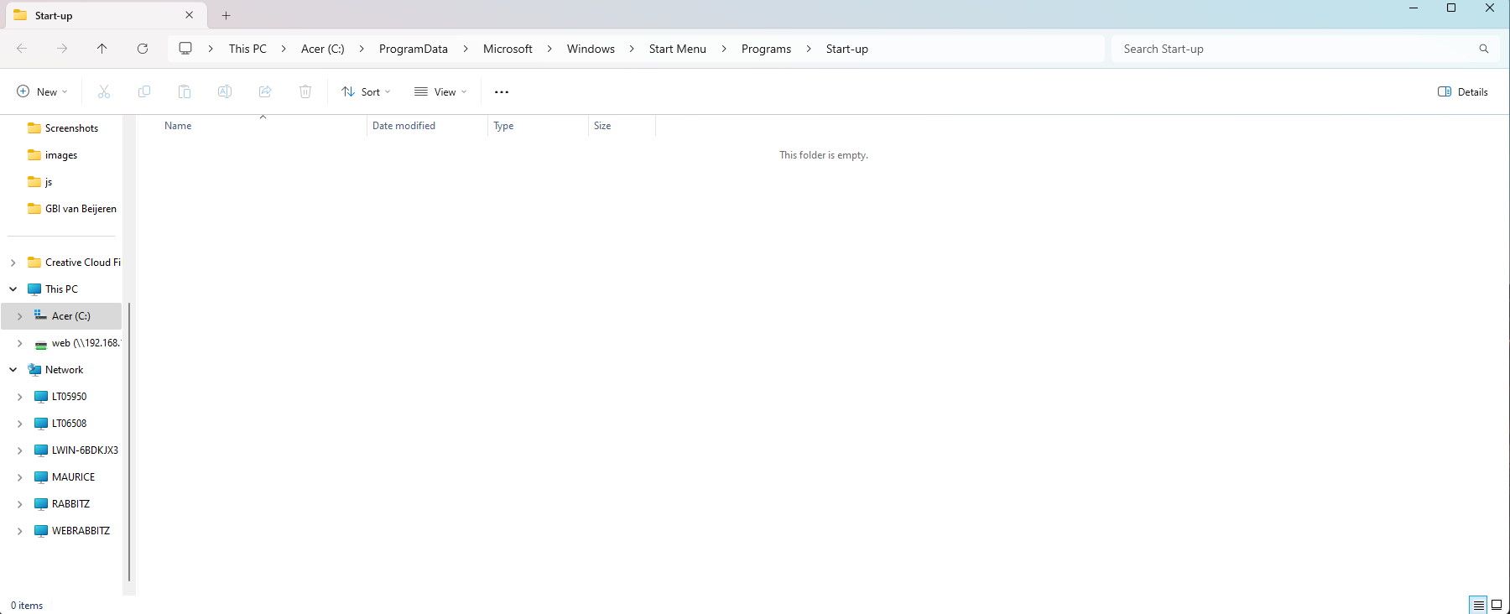Screen dimensions: 1510x614
Task: Add a new tab with the plus icon
Action: (x=226, y=15)
